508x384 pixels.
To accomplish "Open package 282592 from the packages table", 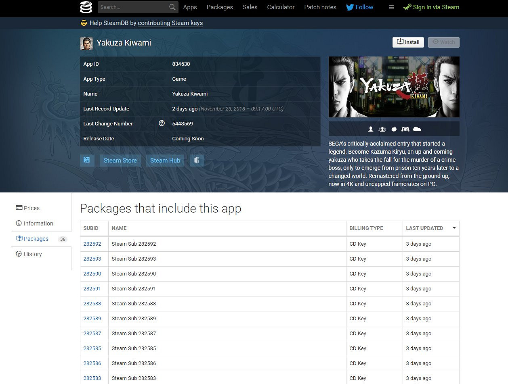I will (x=92, y=244).
